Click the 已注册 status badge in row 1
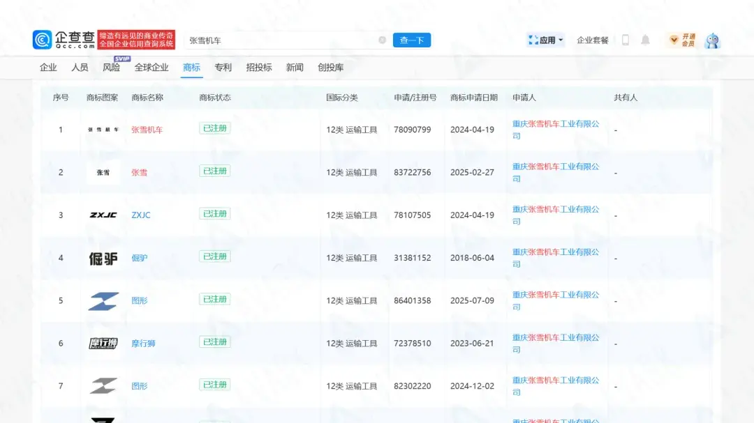754x423 pixels. click(215, 128)
